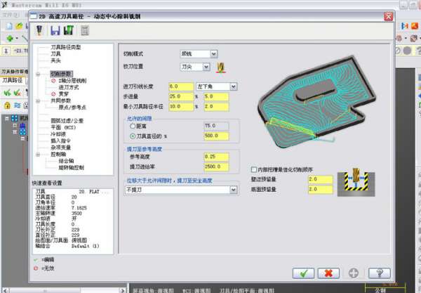
Task: Select 刀具 page in the tree
Action: (55, 54)
